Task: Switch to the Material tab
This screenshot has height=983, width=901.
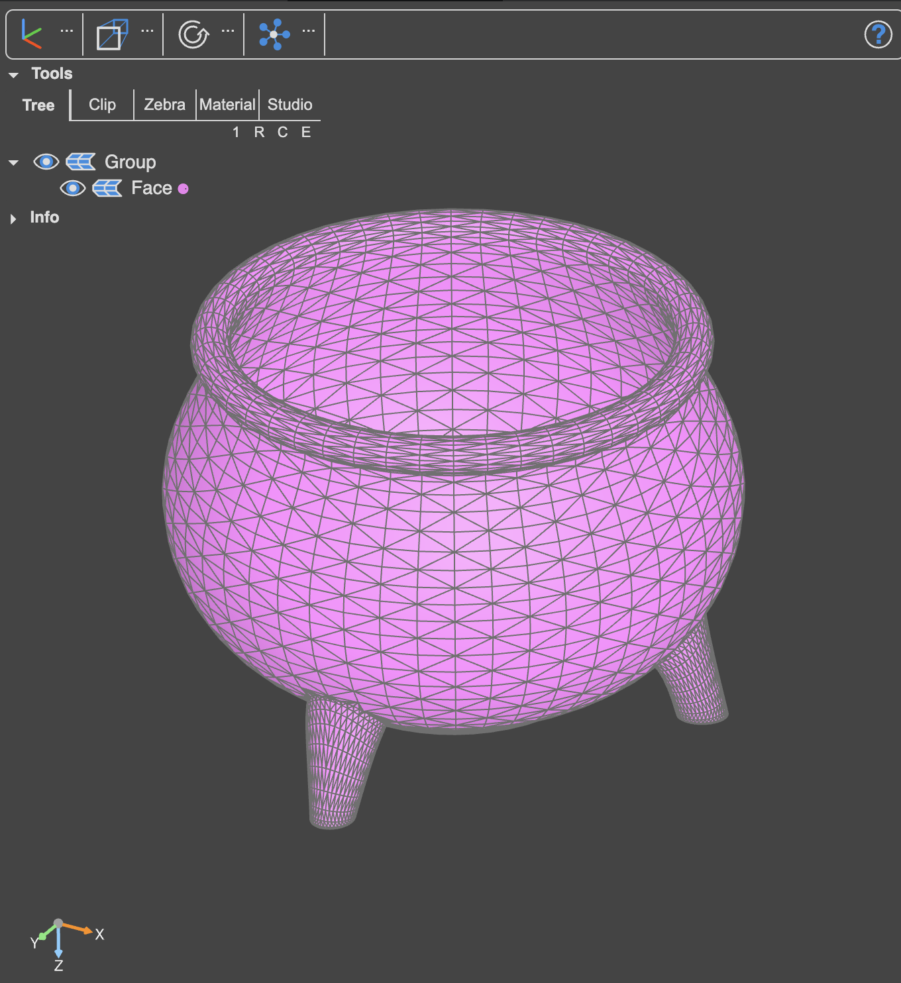Action: pyautogui.click(x=227, y=105)
